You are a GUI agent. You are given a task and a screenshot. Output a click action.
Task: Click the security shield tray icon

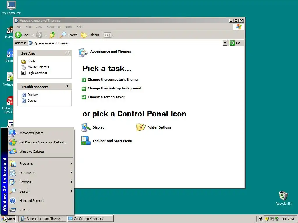[267, 219]
